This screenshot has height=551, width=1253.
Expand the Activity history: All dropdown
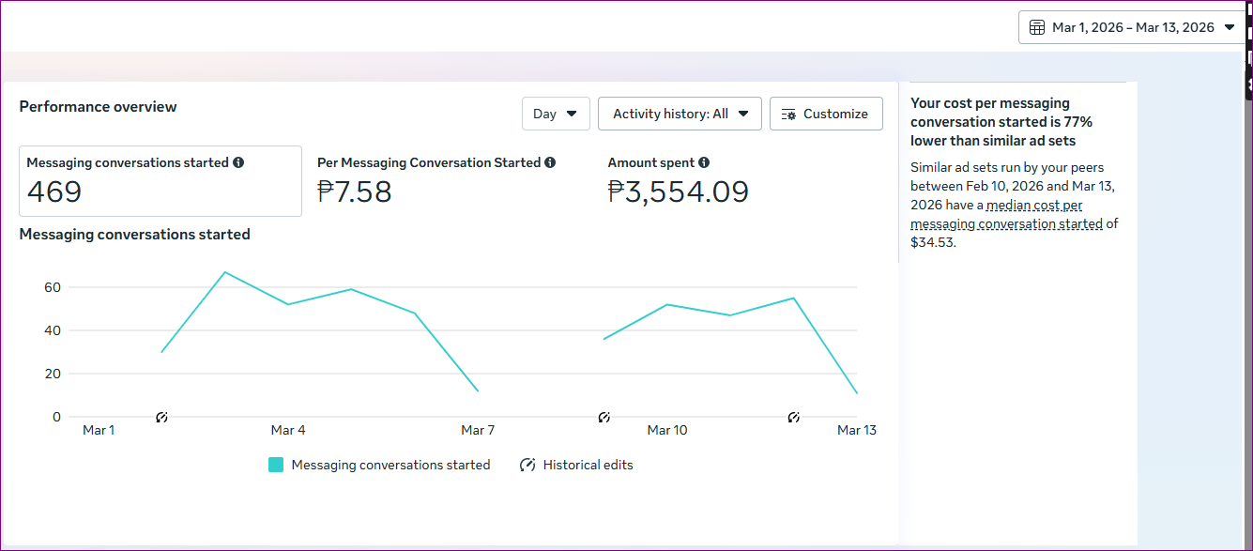coord(679,114)
